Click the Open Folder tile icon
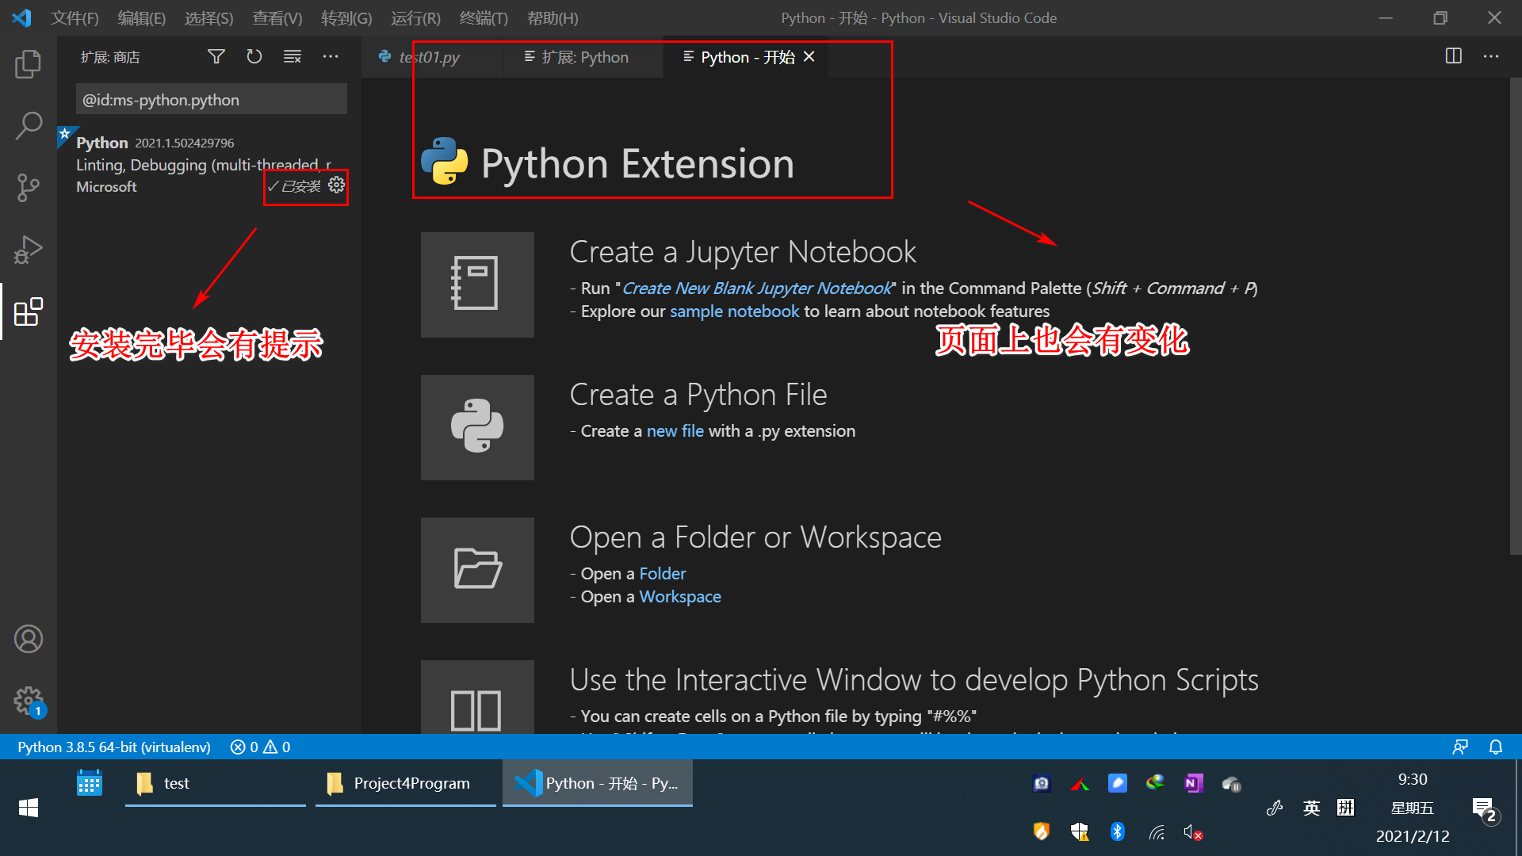 coord(477,570)
